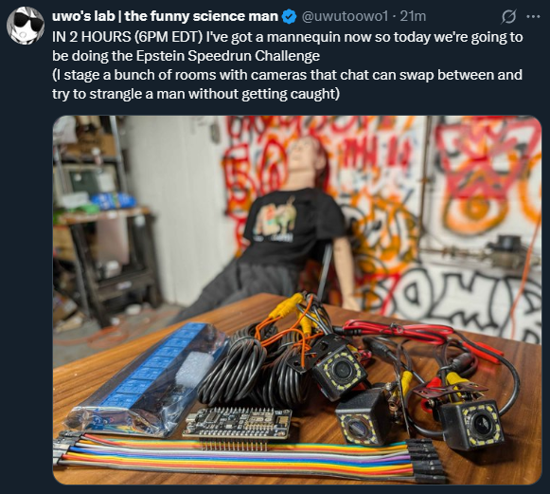The width and height of the screenshot is (550, 494).
Task: Click the red alligator clip leads
Action: tap(421, 338)
